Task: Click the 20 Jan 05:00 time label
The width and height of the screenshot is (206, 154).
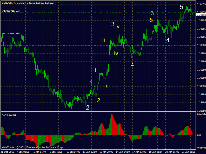Action: click(172, 152)
